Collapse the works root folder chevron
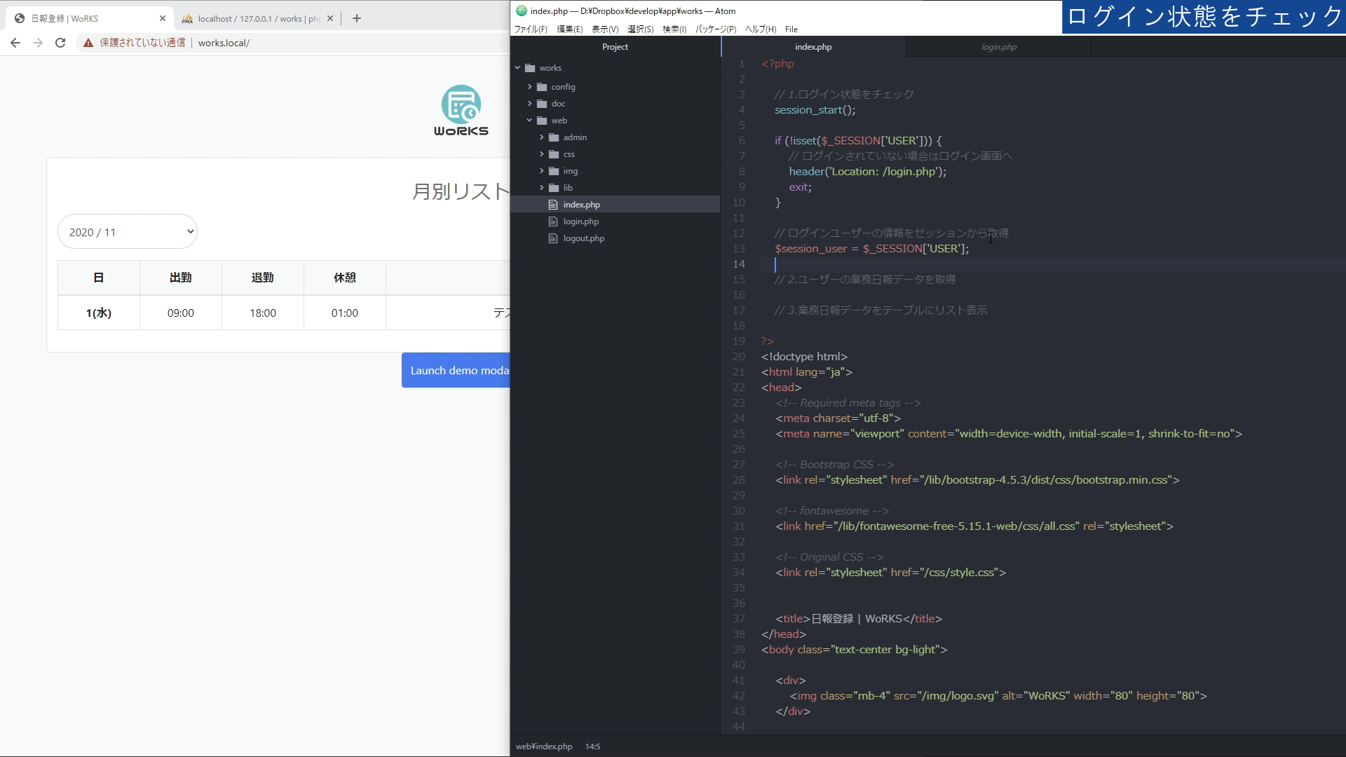Image resolution: width=1346 pixels, height=757 pixels. click(x=518, y=68)
